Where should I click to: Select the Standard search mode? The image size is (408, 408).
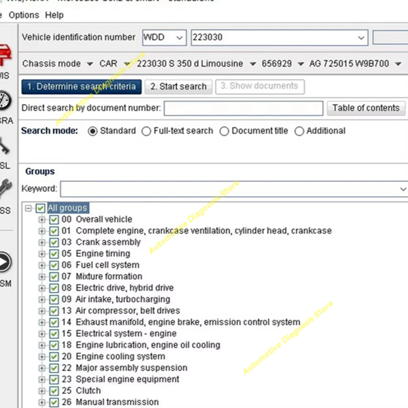point(93,131)
